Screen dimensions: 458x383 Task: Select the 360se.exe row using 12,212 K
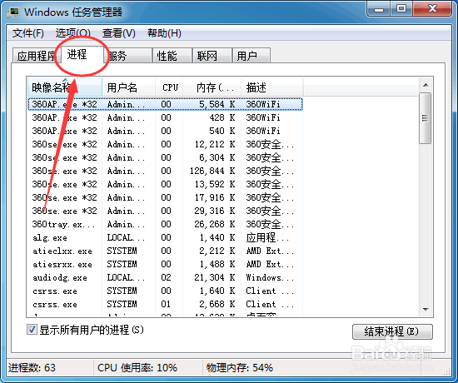click(165, 144)
